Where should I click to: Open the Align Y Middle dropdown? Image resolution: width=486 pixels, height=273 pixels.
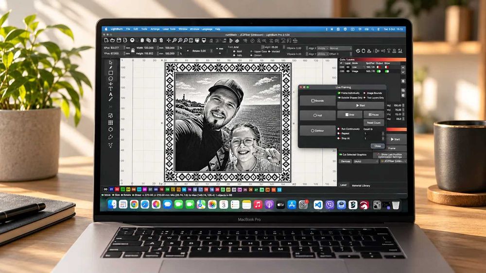323,54
